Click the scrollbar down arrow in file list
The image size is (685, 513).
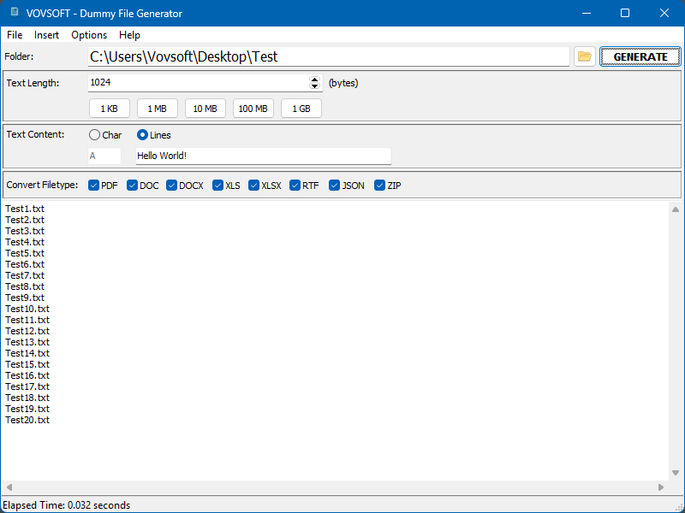point(675,471)
